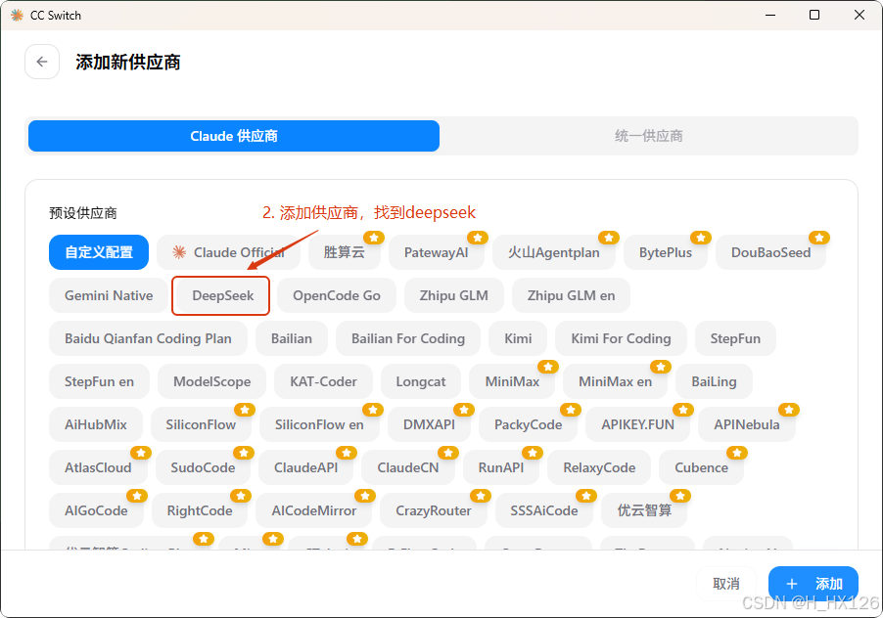Select the 胜算云 provider
The width and height of the screenshot is (883, 618).
pyautogui.click(x=344, y=252)
